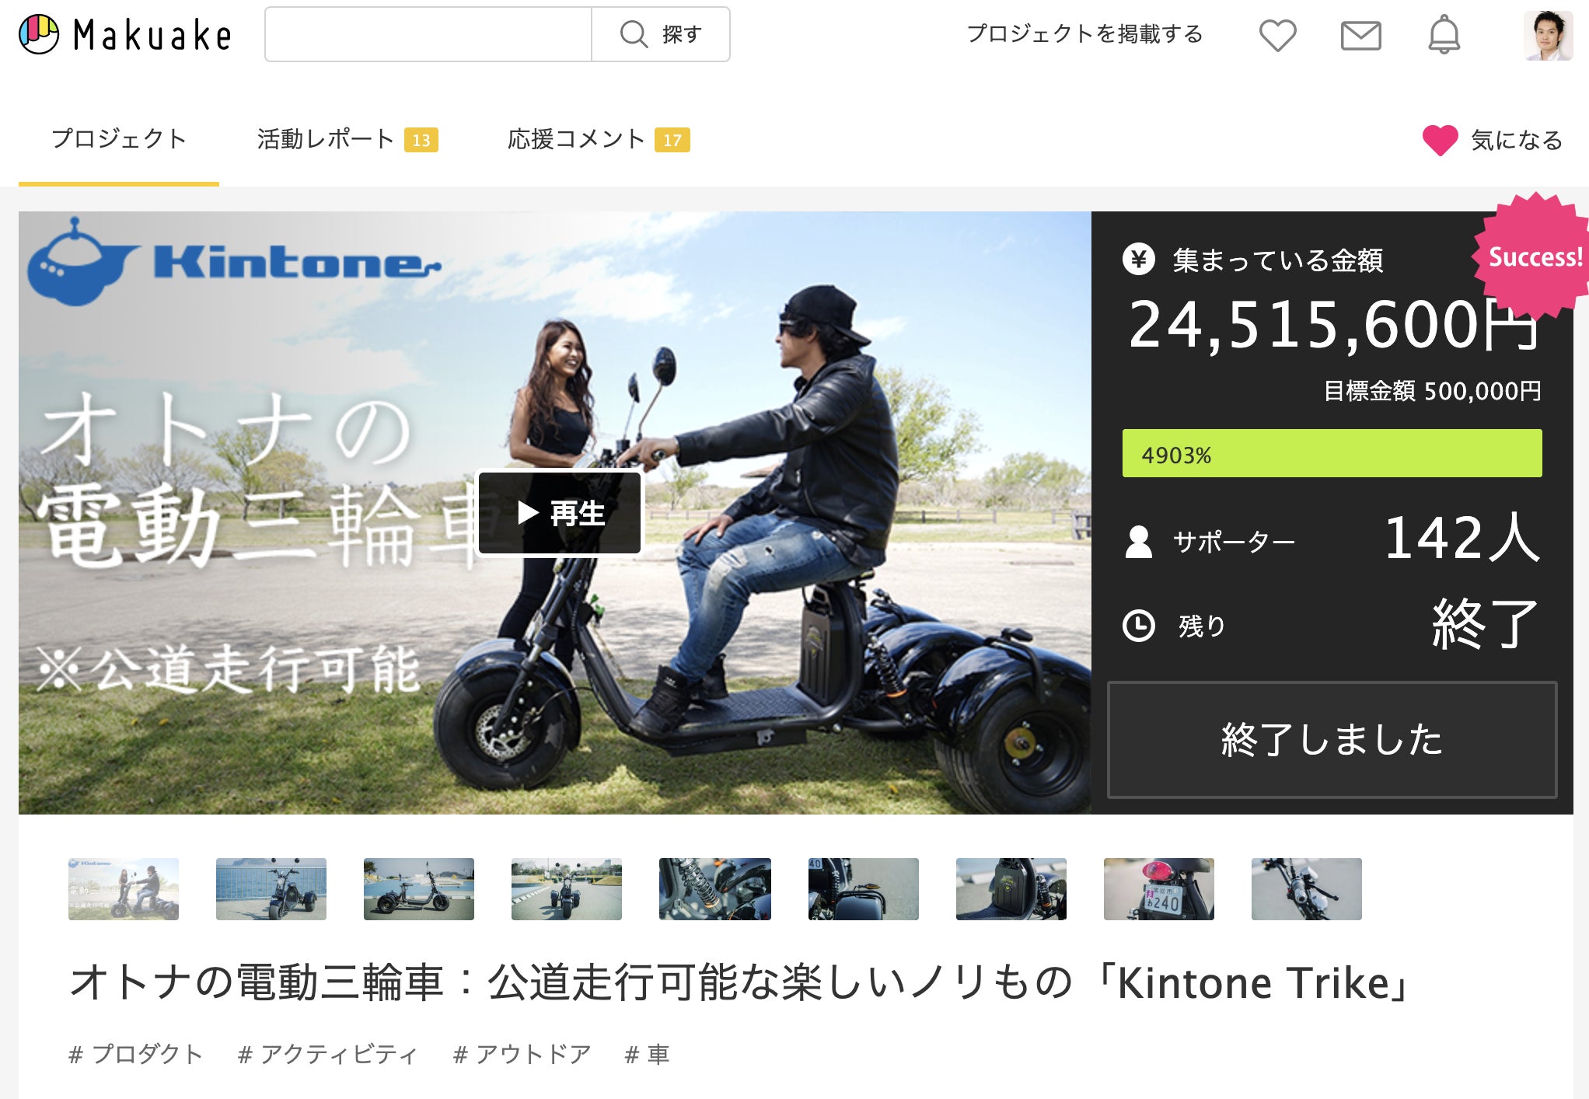This screenshot has height=1099, width=1589.
Task: Click the プロジェクトを掲載する link
Action: click(1084, 34)
